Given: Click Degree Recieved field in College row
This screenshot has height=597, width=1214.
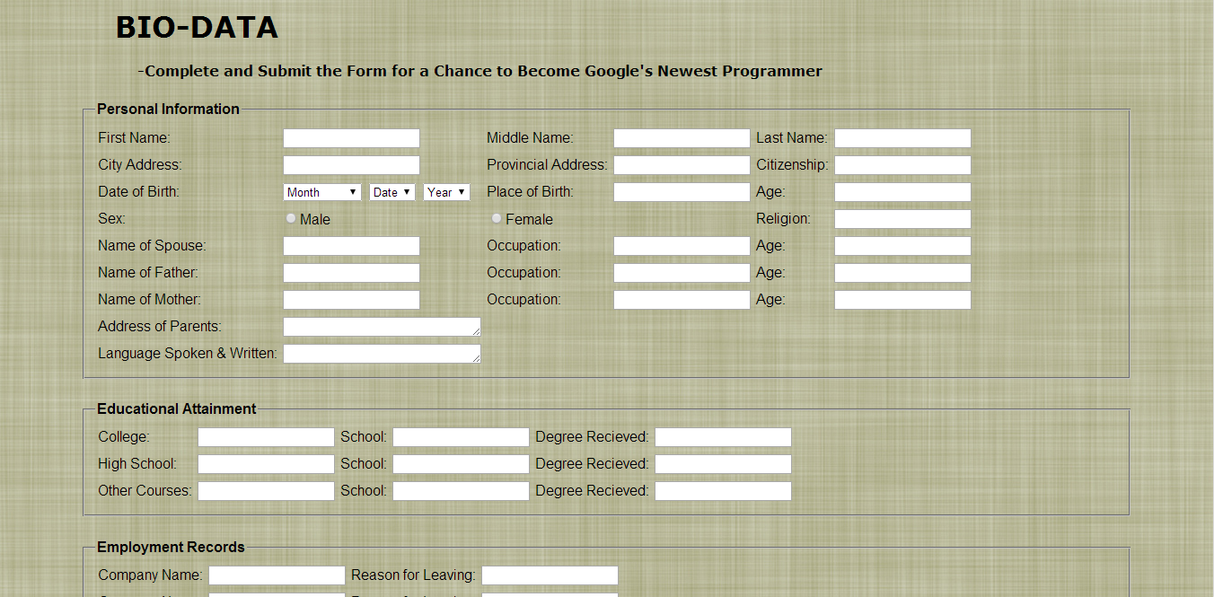Looking at the screenshot, I should tap(723, 437).
